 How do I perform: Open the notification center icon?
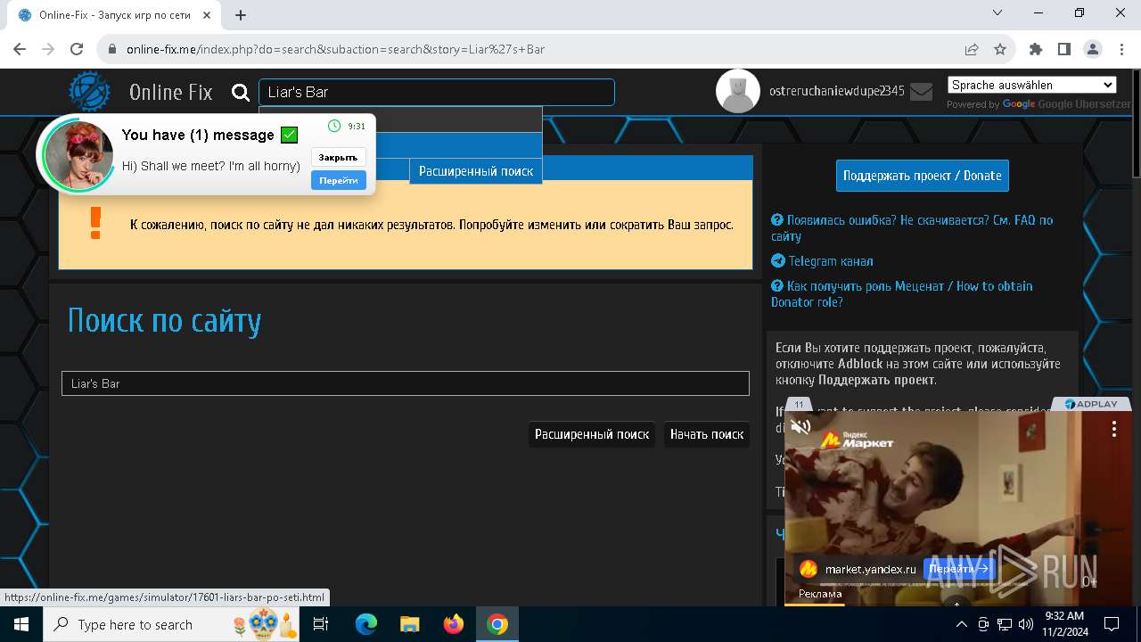[1112, 624]
